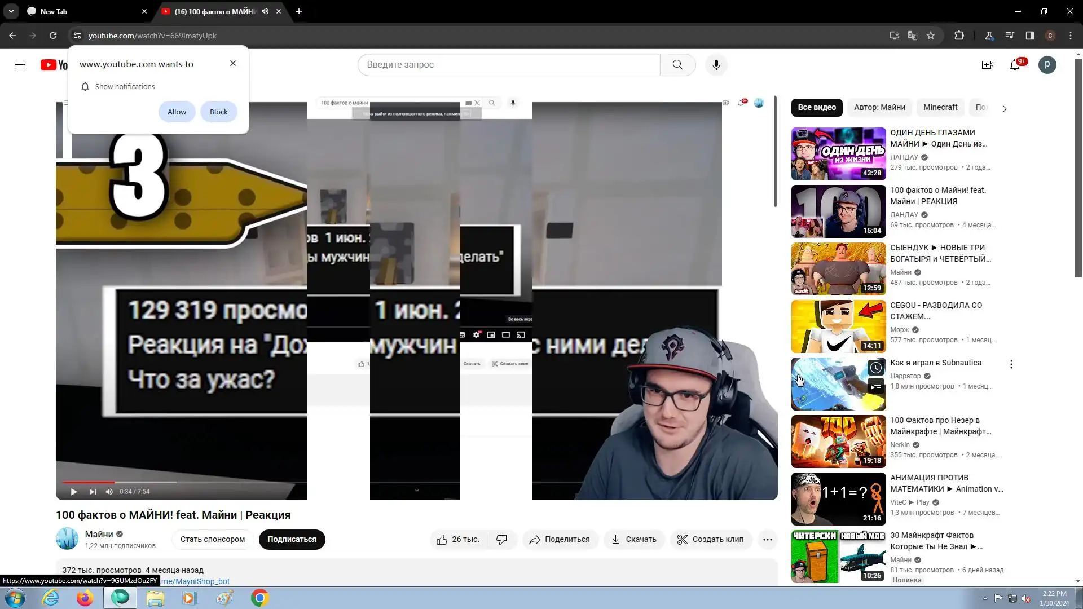Image resolution: width=1083 pixels, height=609 pixels.
Task: Dislike the video with thumbs down
Action: point(501,540)
